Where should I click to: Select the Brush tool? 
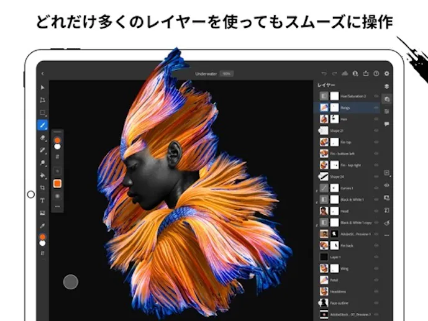tap(43, 125)
